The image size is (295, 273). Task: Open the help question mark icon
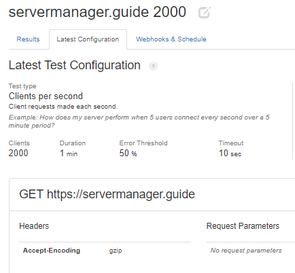click(x=153, y=67)
